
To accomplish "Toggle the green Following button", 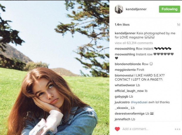I will [169, 9].
